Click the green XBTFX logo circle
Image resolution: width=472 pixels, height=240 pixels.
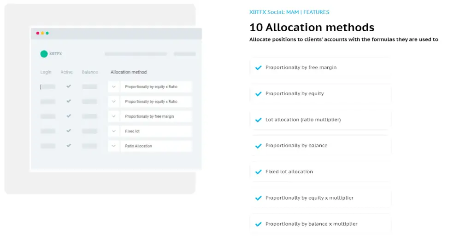click(x=44, y=54)
